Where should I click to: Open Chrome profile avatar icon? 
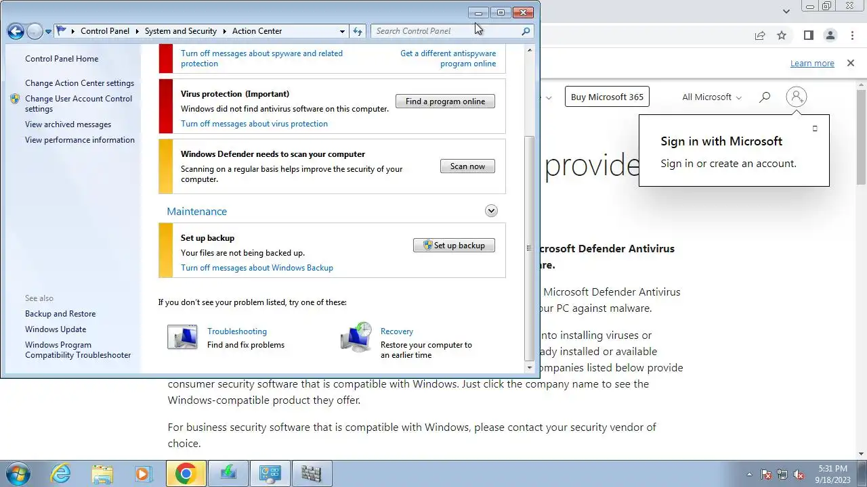[x=830, y=36]
